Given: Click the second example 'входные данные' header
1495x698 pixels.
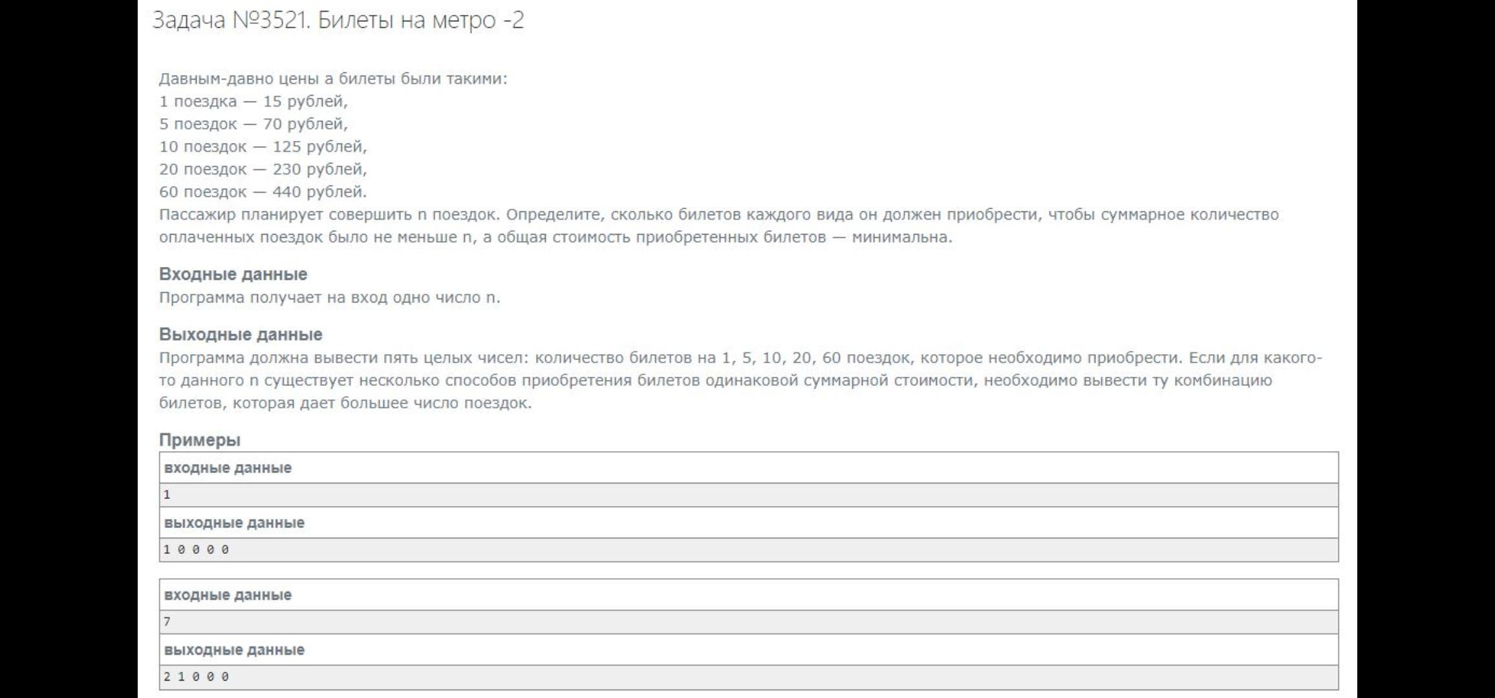Looking at the screenshot, I should pos(228,595).
